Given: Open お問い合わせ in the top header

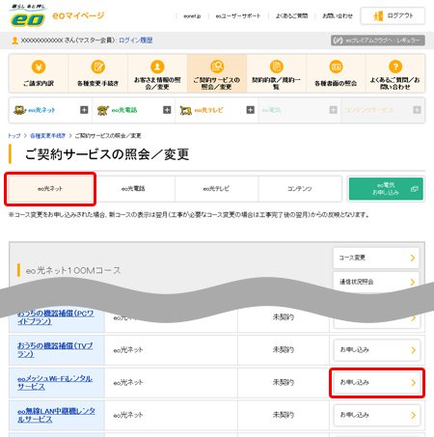Looking at the screenshot, I should click(338, 15).
